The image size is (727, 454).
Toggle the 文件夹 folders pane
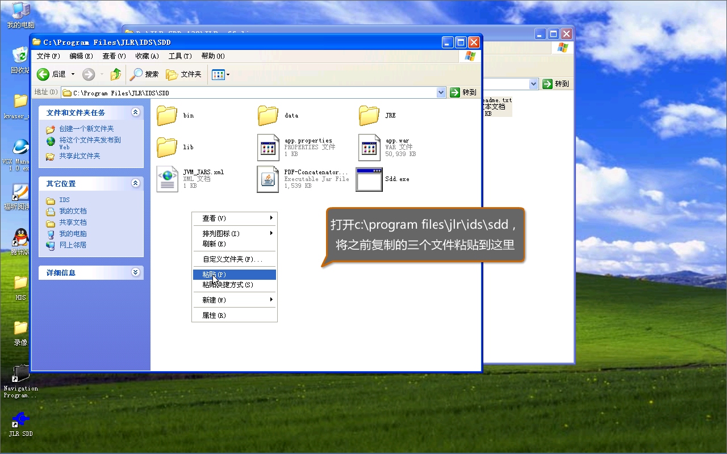(183, 74)
